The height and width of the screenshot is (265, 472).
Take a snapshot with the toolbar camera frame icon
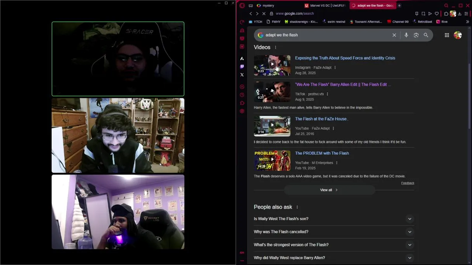(423, 14)
